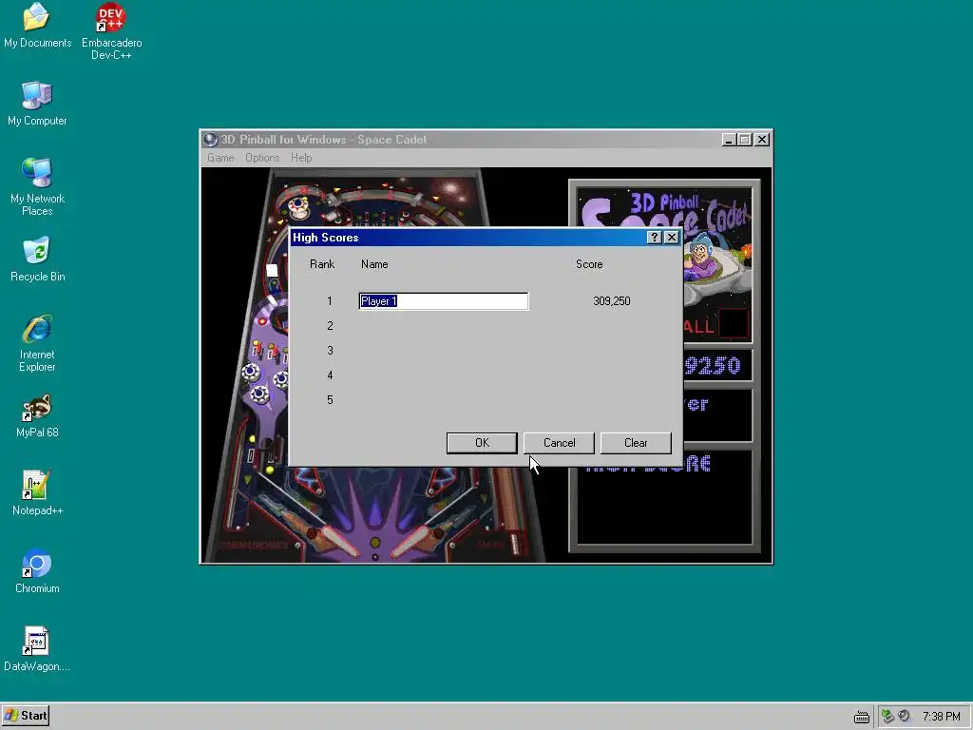Click the Name column header label
The image size is (973, 730).
[374, 264]
